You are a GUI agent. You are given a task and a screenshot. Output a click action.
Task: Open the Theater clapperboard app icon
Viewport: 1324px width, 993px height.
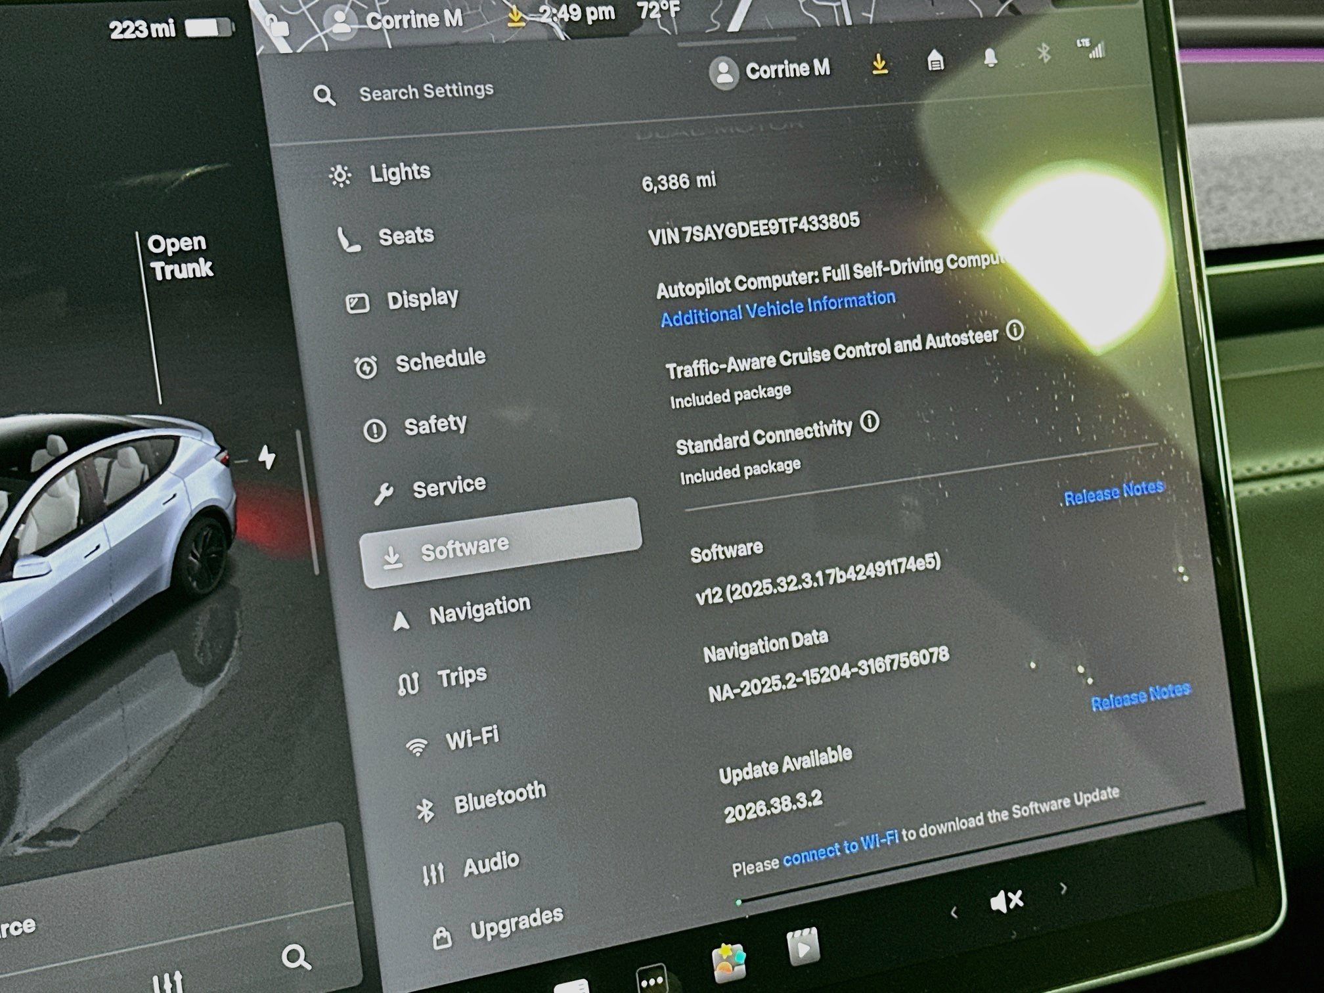pos(803,946)
